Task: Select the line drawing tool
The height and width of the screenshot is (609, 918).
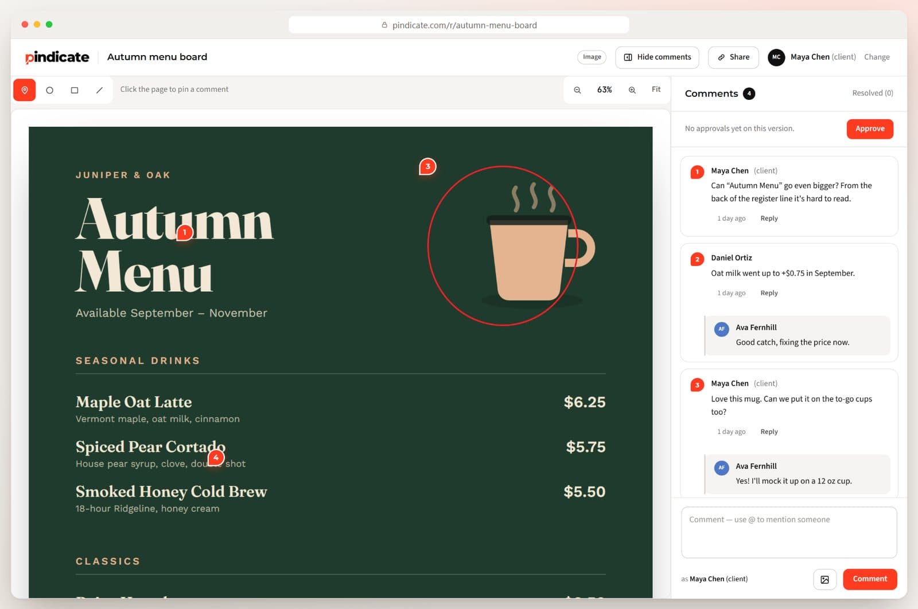Action: [x=99, y=90]
